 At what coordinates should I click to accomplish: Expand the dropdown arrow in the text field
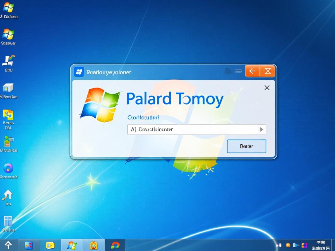click(261, 130)
